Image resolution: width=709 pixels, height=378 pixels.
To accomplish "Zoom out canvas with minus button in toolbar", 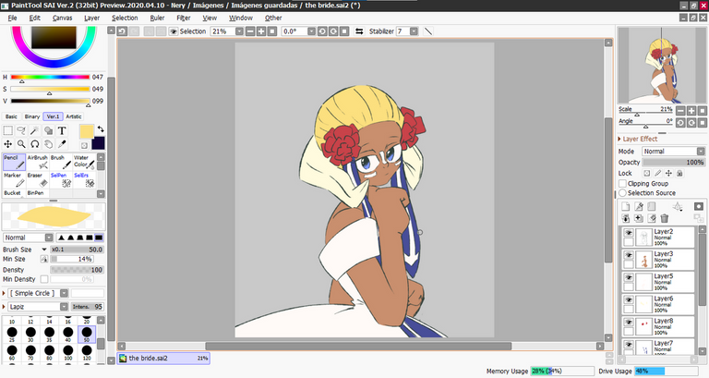I will tap(250, 31).
